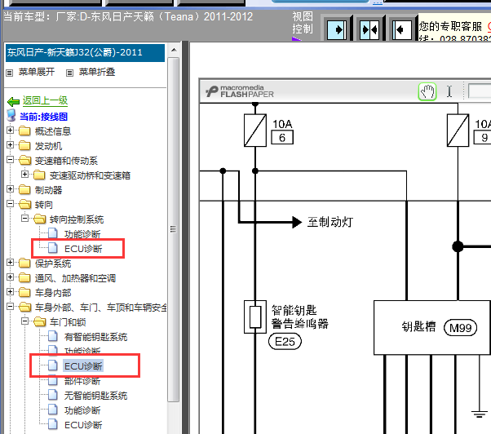The width and height of the screenshot is (491, 434).
Task: Click the 10A fuse number 6 box
Action: click(282, 138)
